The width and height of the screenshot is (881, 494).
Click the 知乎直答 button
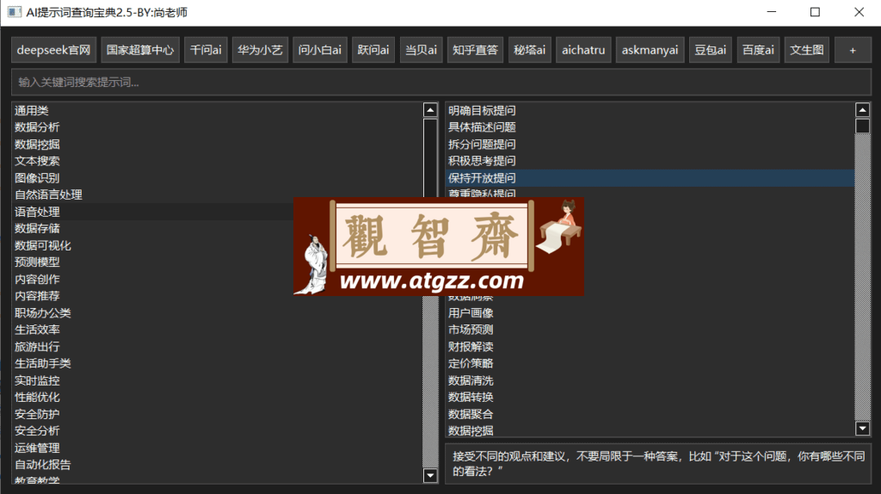475,50
